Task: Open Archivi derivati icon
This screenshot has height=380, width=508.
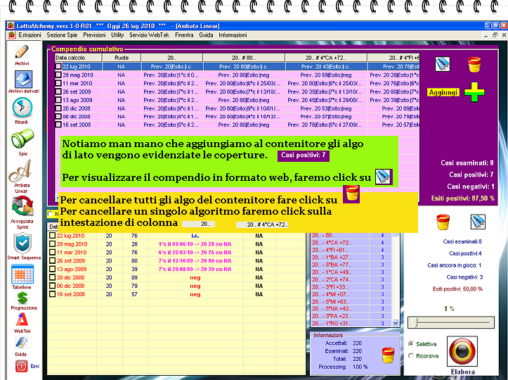Action: pyautogui.click(x=23, y=79)
